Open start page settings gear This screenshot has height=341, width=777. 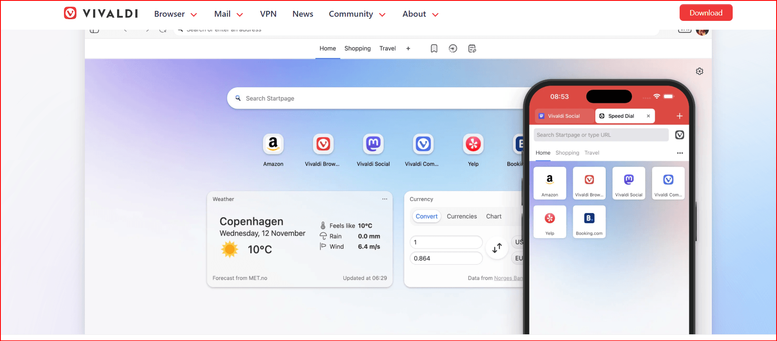(x=699, y=71)
